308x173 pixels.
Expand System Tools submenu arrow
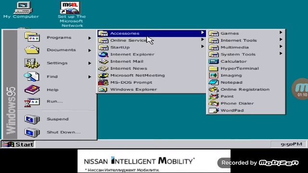tap(281, 53)
